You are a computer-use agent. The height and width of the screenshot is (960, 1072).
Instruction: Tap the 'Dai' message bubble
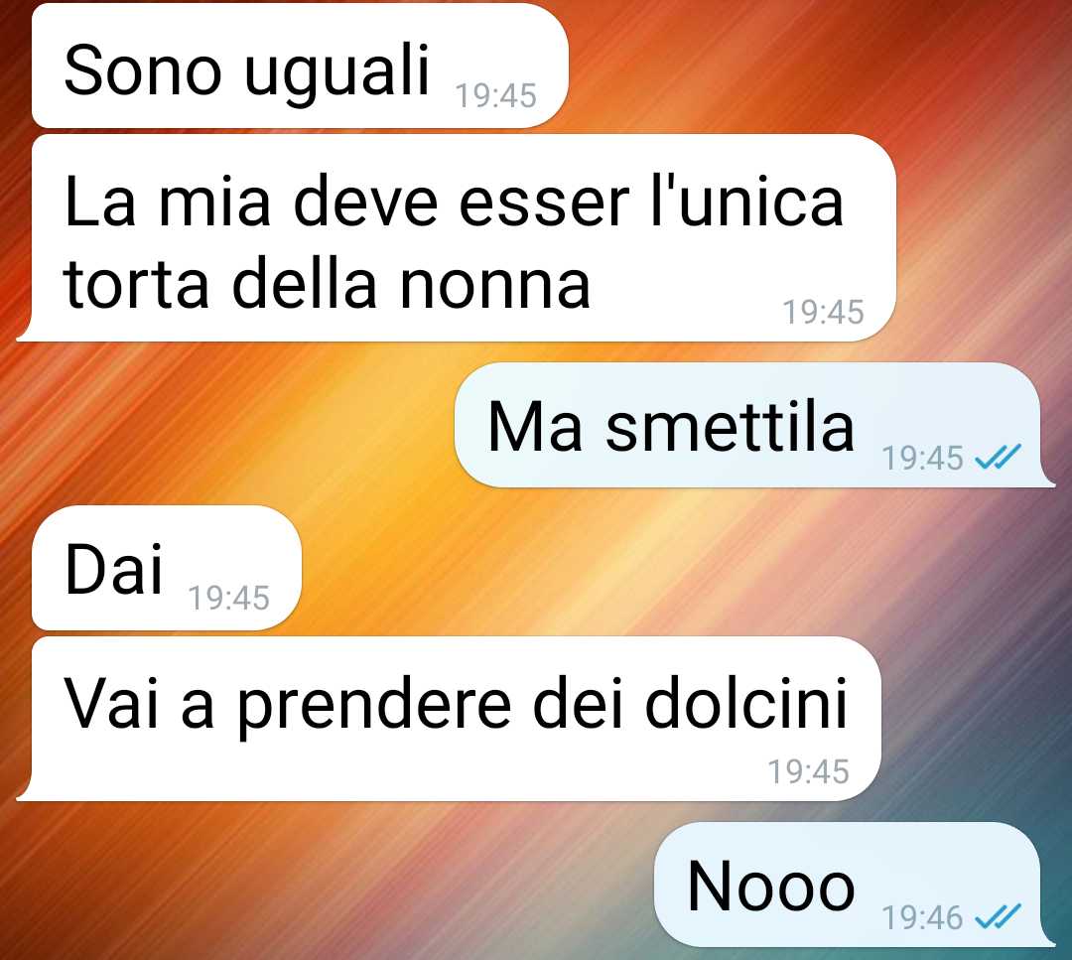tap(167, 568)
